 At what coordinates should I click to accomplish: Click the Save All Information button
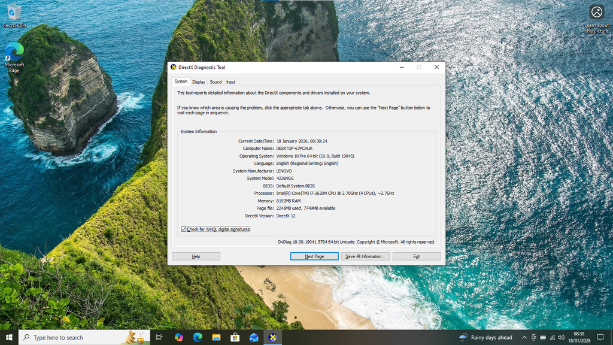(x=365, y=256)
